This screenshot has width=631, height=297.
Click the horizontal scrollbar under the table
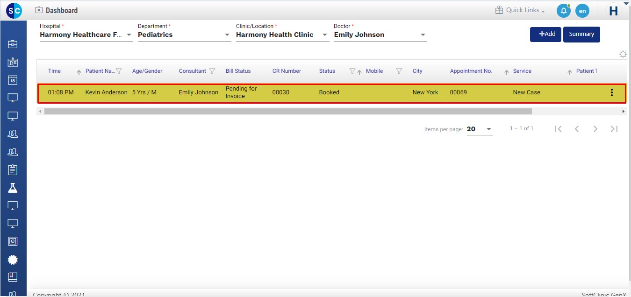click(x=288, y=112)
